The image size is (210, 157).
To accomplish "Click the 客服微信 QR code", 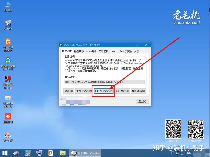I will (x=173, y=129).
